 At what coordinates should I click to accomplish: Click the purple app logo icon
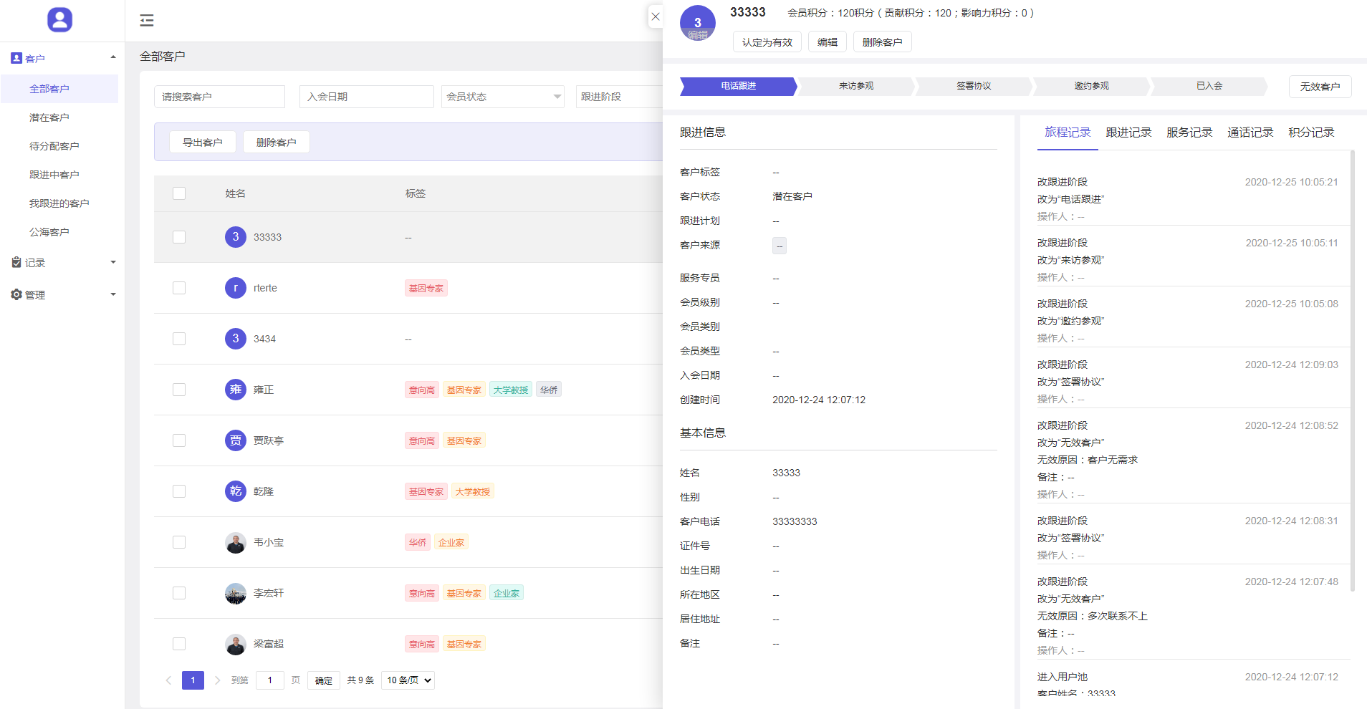click(59, 20)
